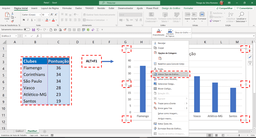This screenshot has width=256, height=138.
Task: Toggle italic I formatting button
Action: [x=28, y=20]
